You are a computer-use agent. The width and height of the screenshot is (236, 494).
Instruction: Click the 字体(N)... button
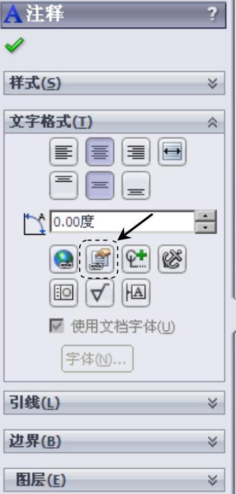[97, 359]
